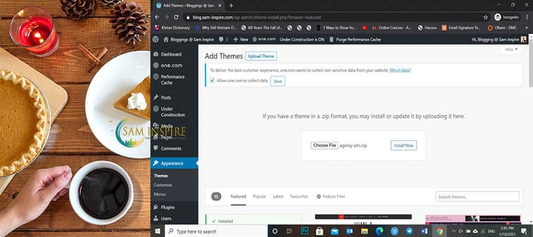The height and width of the screenshot is (237, 533).
Task: Reload the page in Chrome
Action: (176, 17)
